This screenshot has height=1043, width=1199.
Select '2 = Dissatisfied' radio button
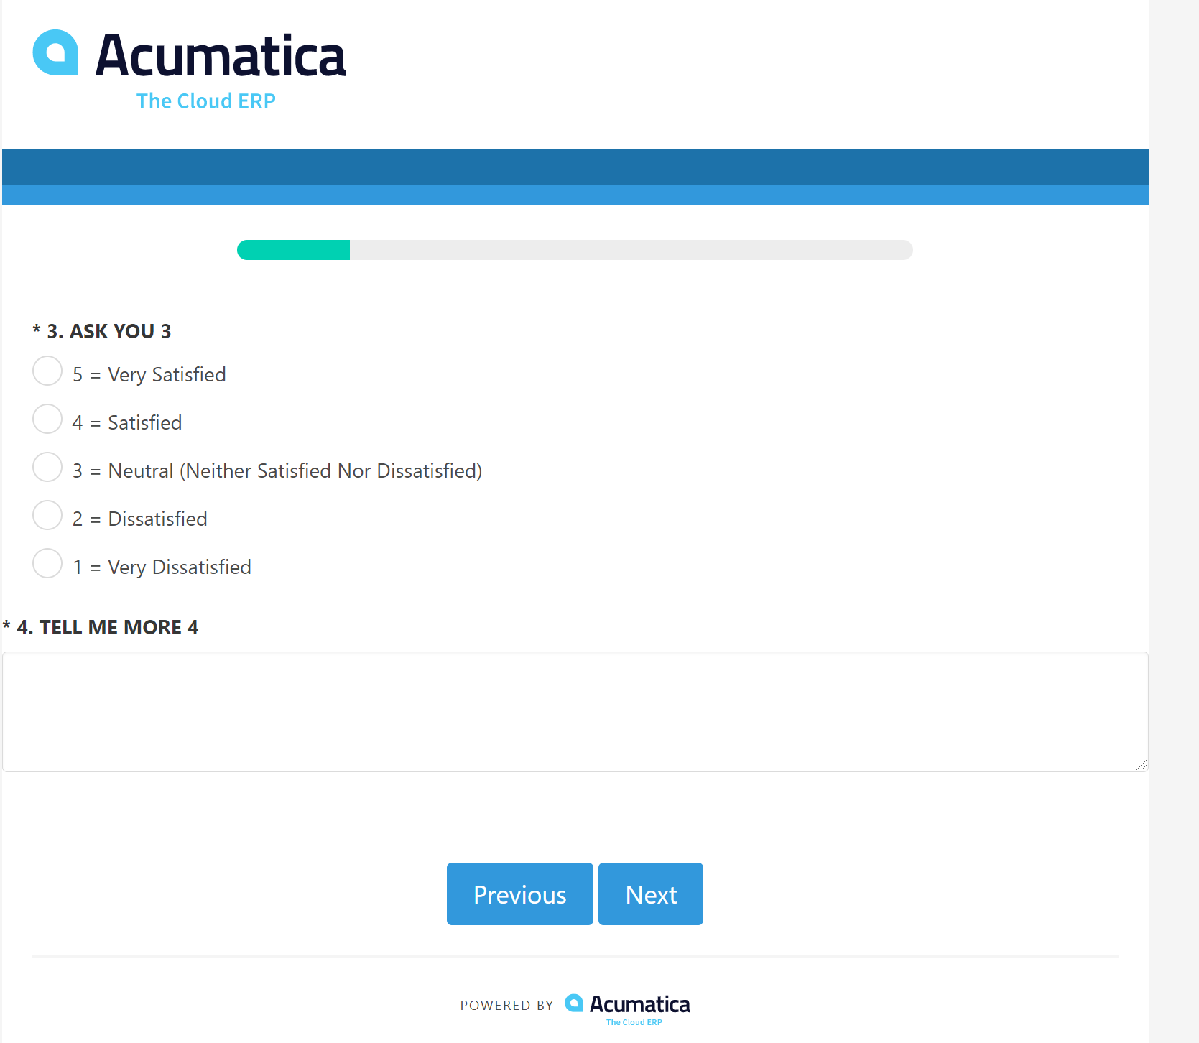(47, 515)
